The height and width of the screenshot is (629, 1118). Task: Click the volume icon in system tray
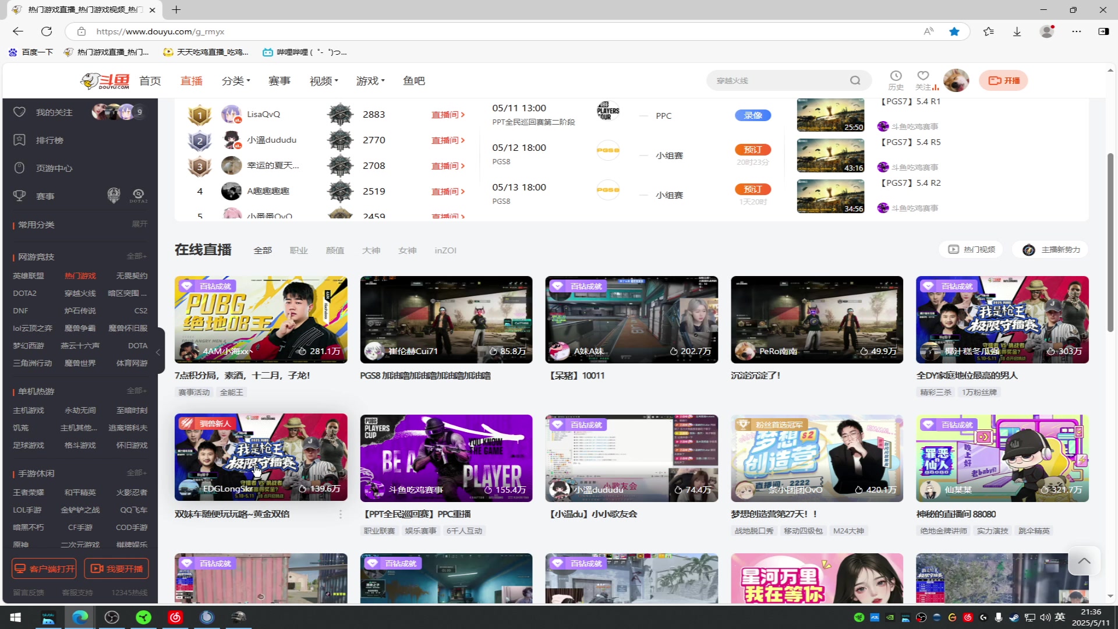coord(1045,617)
